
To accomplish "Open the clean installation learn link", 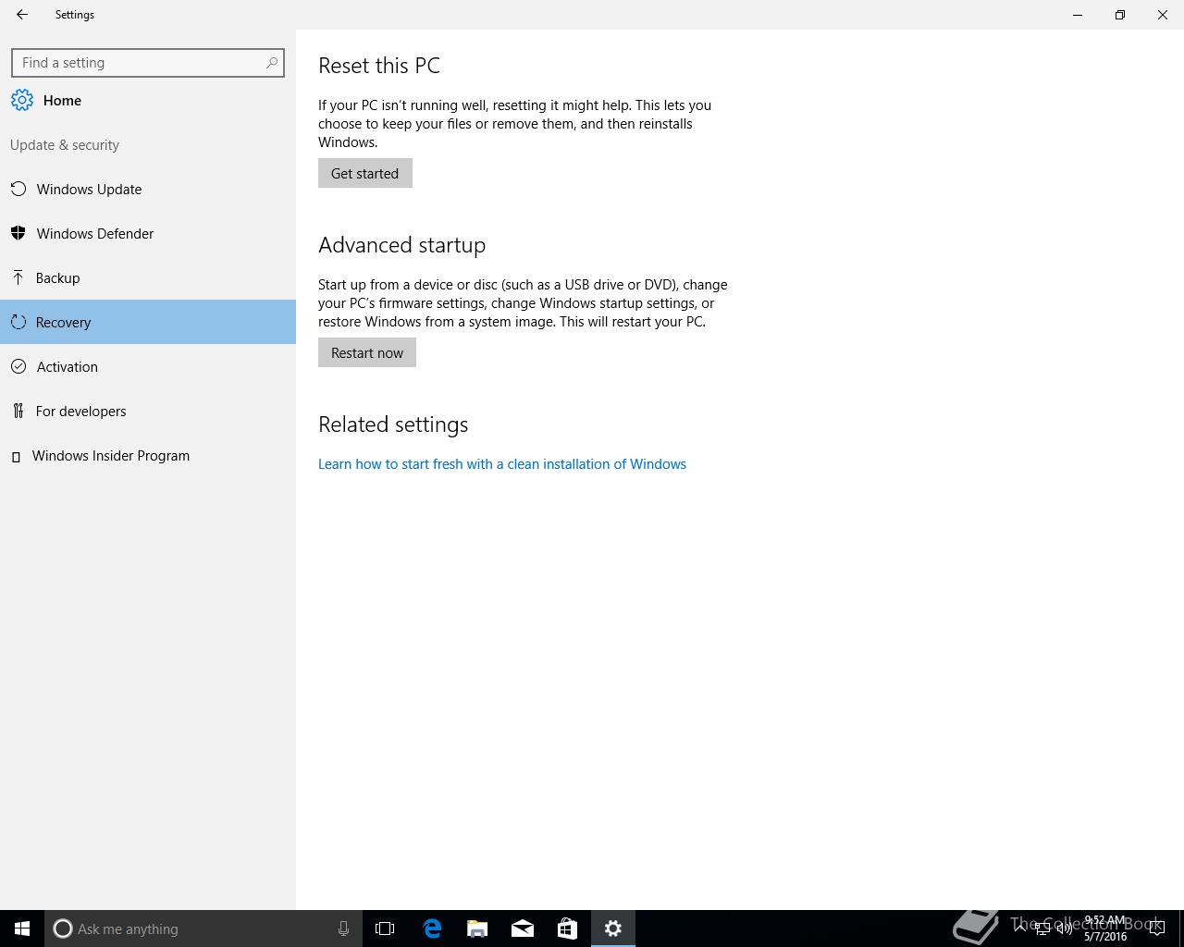I will pyautogui.click(x=502, y=464).
